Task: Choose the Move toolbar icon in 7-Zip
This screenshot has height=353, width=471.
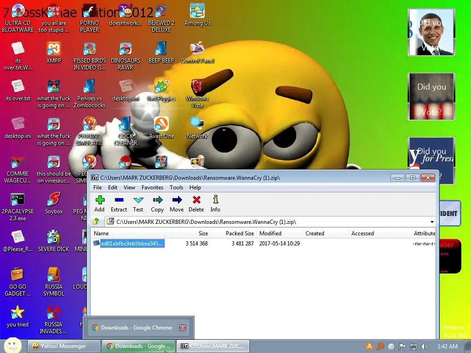Action: [177, 204]
